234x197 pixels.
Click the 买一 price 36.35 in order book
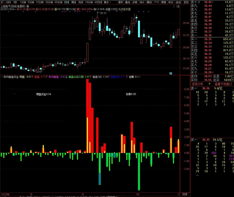[208, 39]
